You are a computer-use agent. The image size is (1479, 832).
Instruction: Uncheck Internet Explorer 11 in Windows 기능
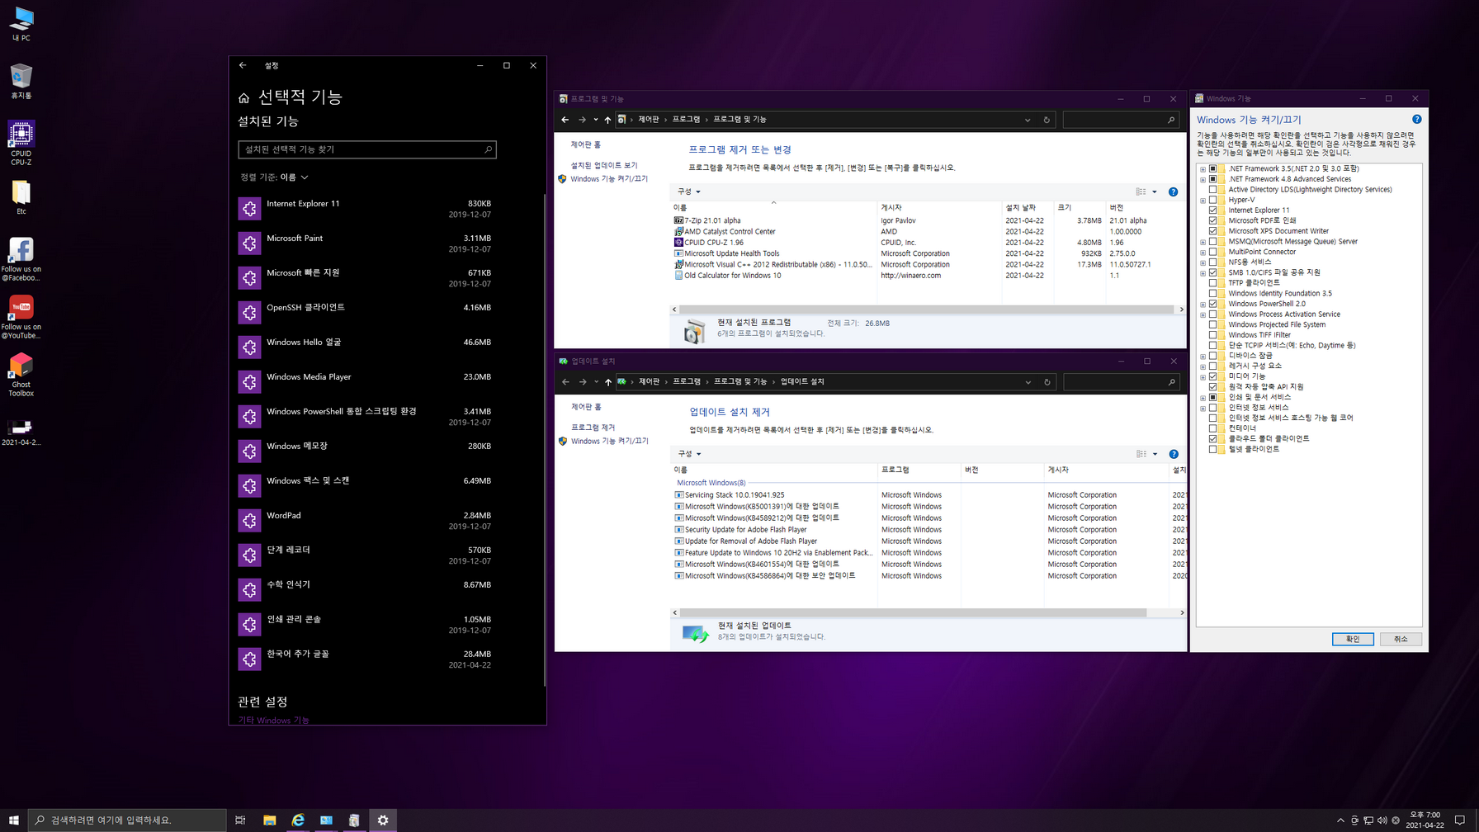point(1212,210)
